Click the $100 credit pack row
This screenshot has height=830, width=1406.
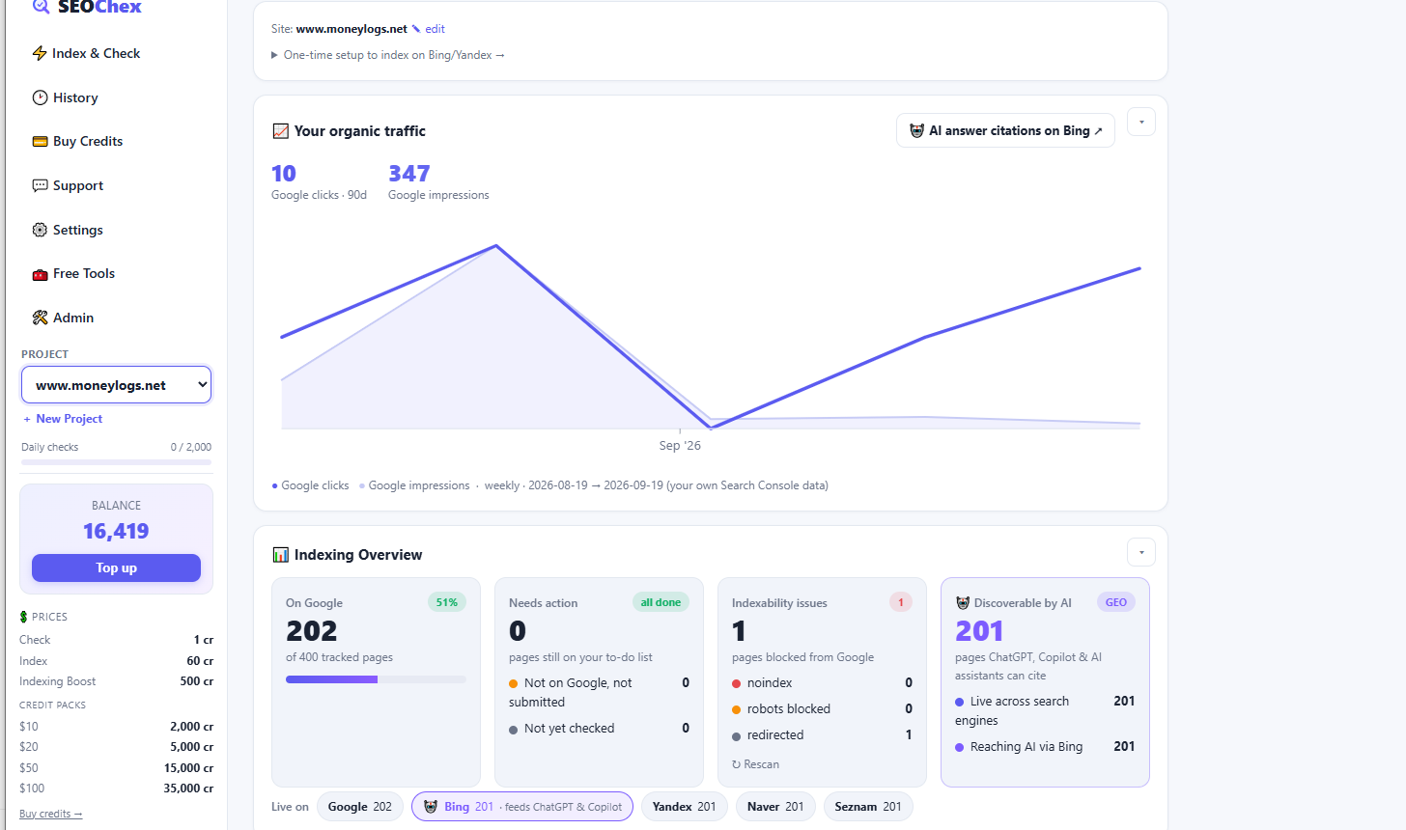pos(116,788)
